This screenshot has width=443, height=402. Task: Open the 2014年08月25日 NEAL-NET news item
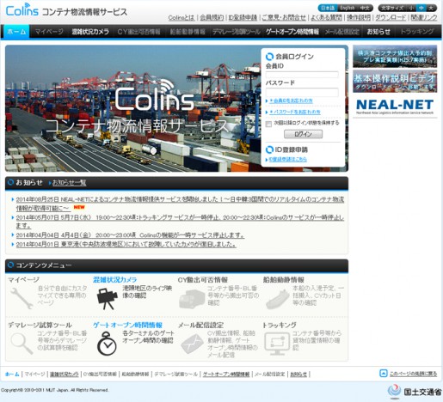[x=180, y=204]
